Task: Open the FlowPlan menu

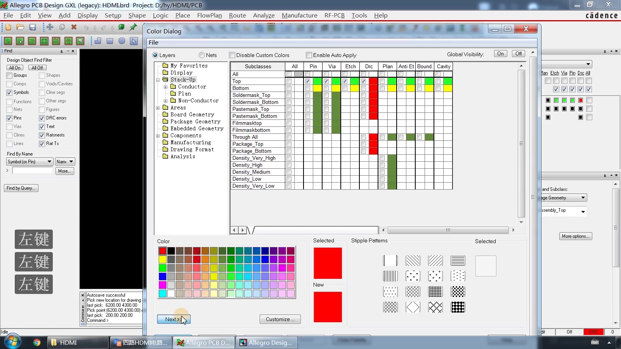Action: pos(209,15)
